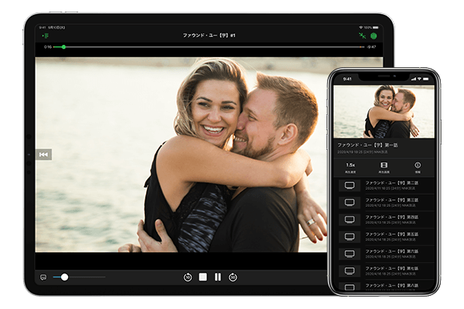Skip forward 30 seconds on tablet player
Viewport: 464px width, 309px height.
[233, 277]
